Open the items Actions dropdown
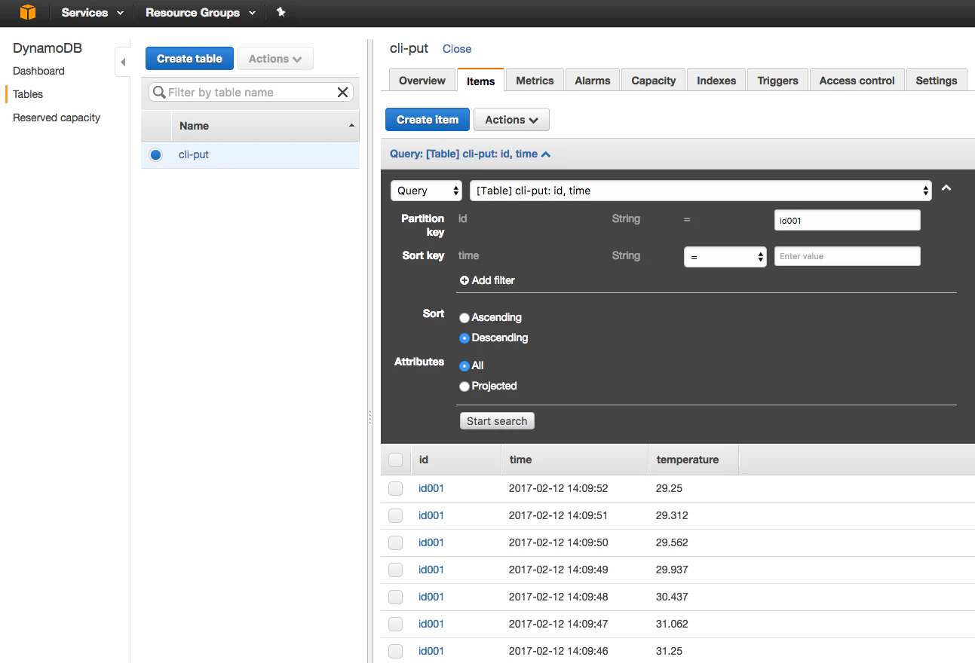Image resolution: width=975 pixels, height=663 pixels. pos(511,120)
